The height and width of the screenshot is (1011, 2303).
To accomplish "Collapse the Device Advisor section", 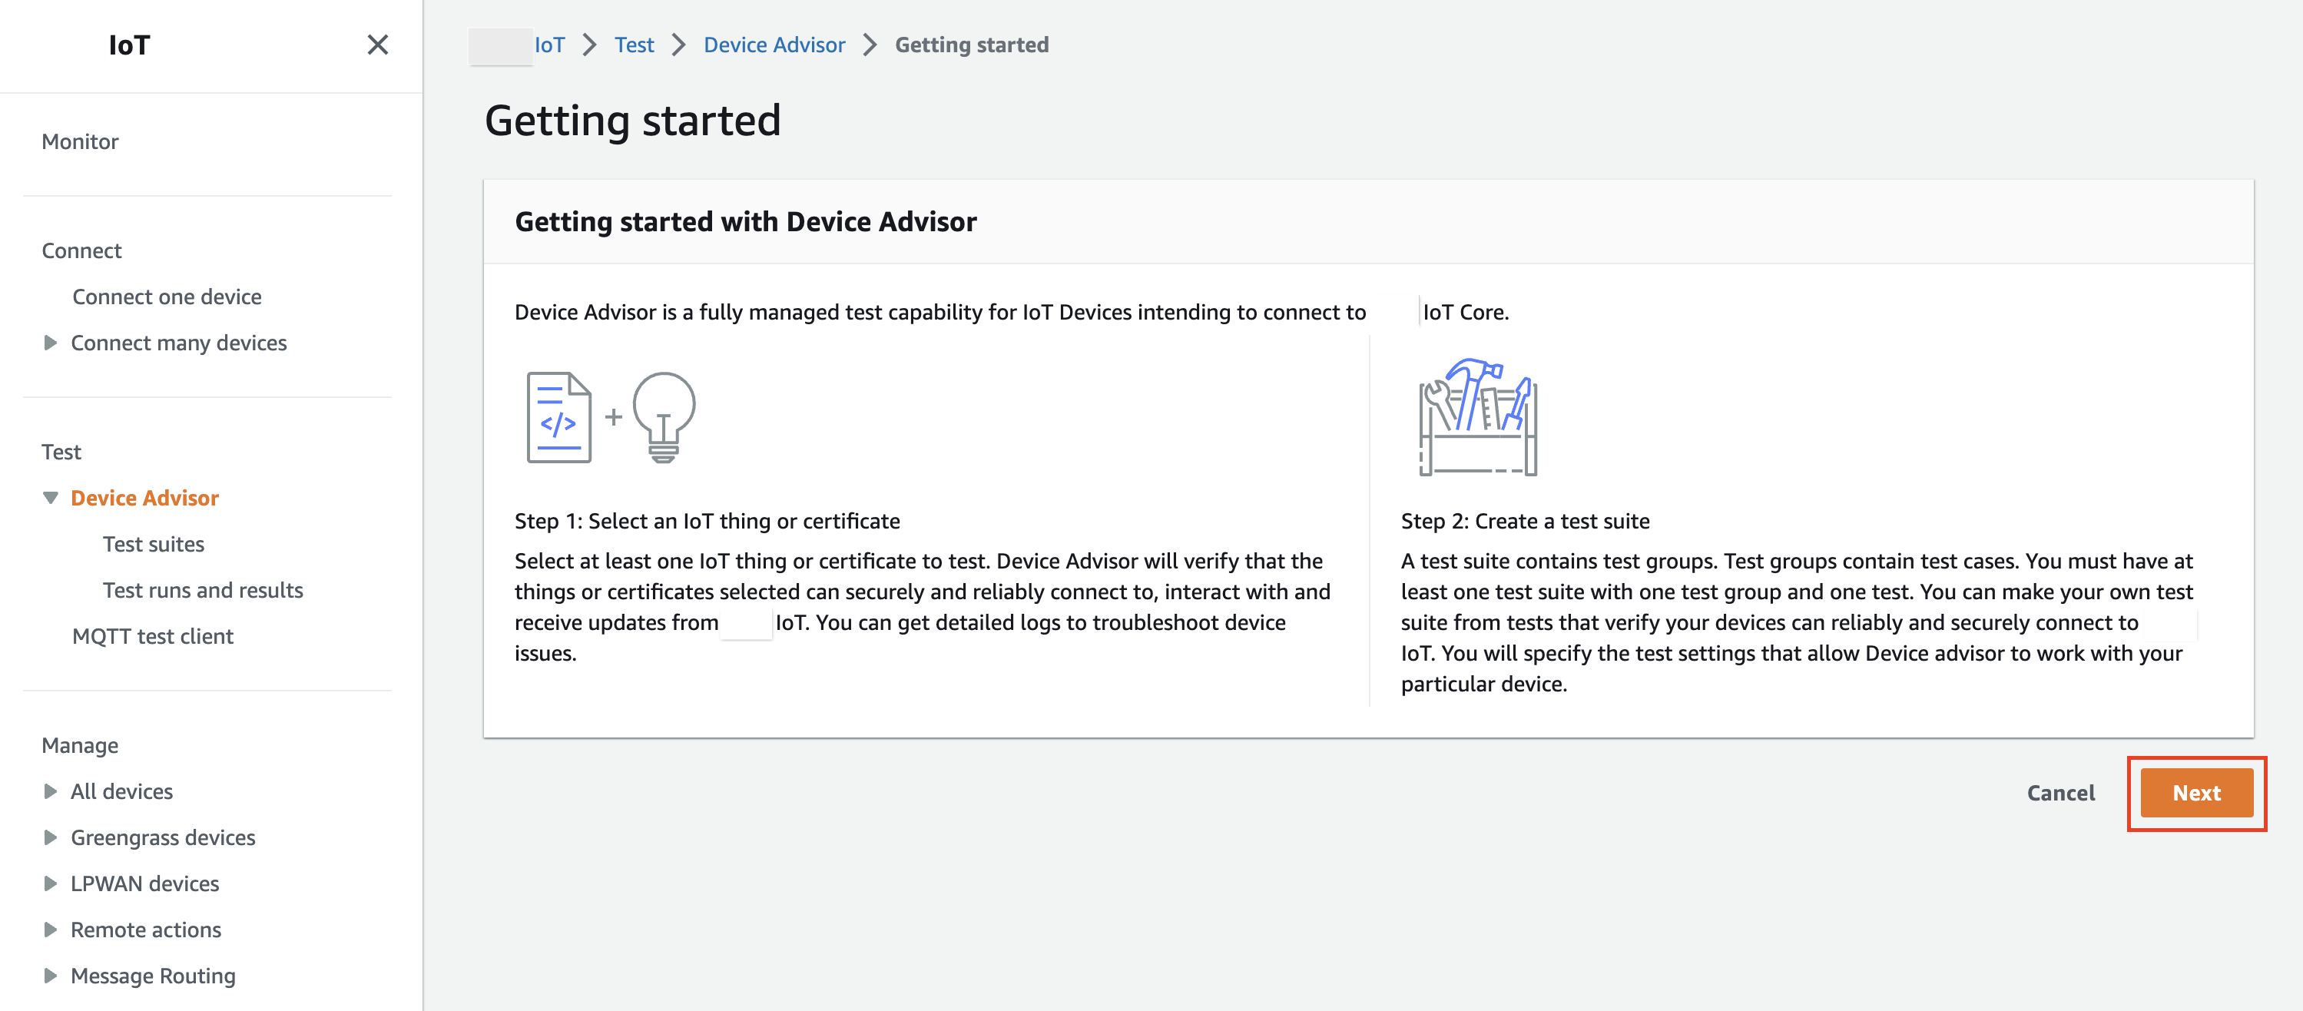I will tap(50, 498).
